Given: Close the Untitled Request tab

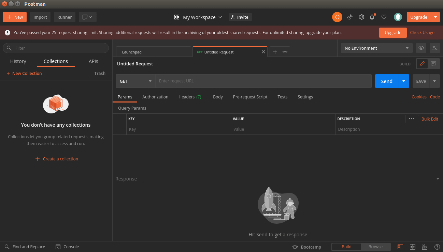Looking at the screenshot, I should coord(263,52).
